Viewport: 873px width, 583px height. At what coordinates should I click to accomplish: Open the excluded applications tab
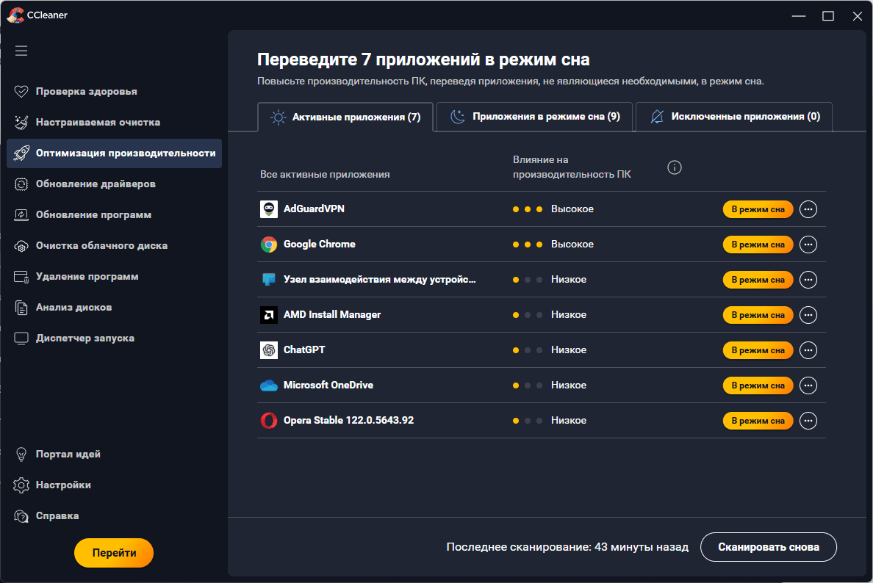pos(734,117)
